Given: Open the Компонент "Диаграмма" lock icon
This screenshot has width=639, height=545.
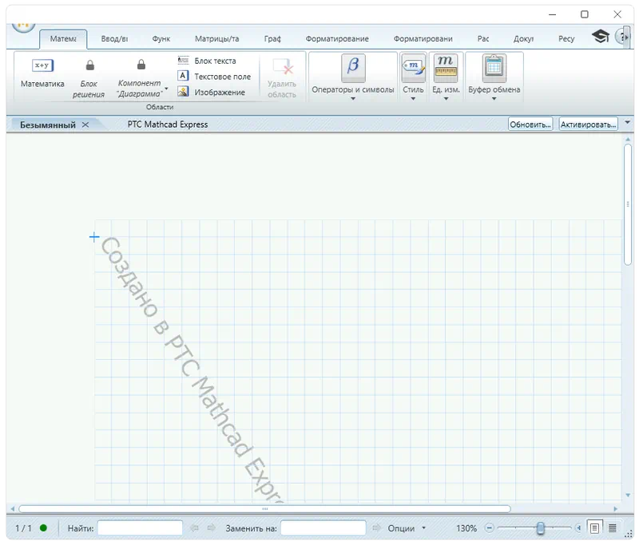Looking at the screenshot, I should 141,65.
